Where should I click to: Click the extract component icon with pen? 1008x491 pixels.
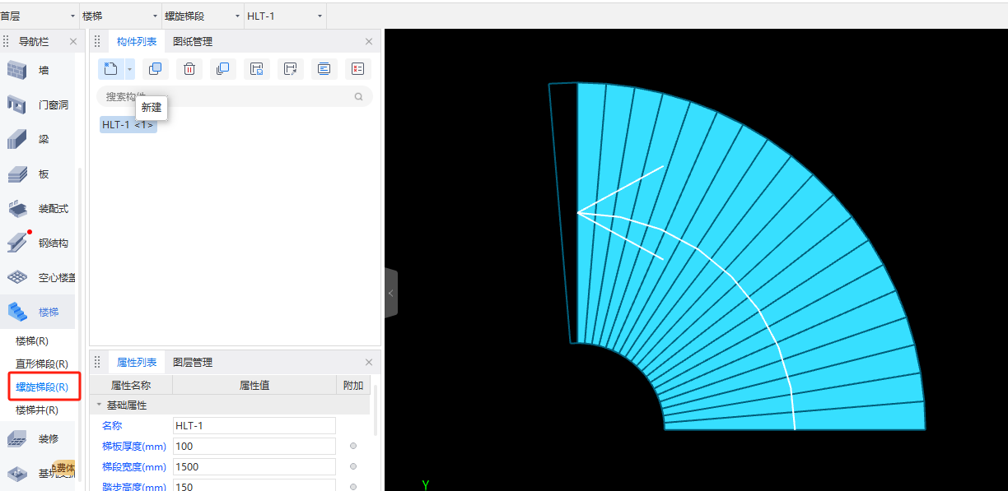pos(290,69)
